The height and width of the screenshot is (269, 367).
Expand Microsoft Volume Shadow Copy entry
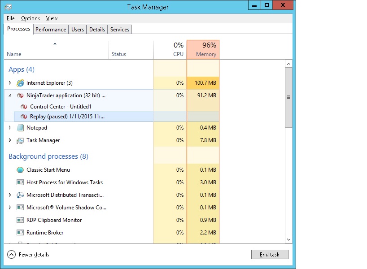click(x=10, y=208)
